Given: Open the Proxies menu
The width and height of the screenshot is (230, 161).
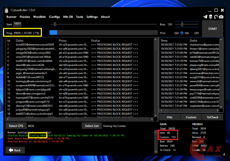Looking at the screenshot, I should 25,17.
